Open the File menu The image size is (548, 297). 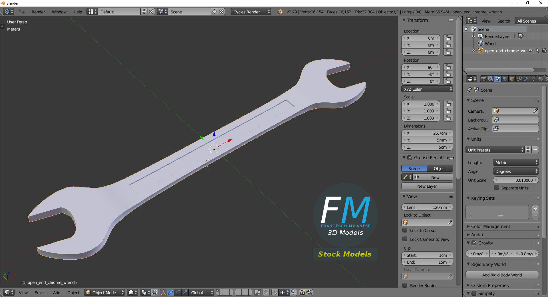click(x=21, y=12)
